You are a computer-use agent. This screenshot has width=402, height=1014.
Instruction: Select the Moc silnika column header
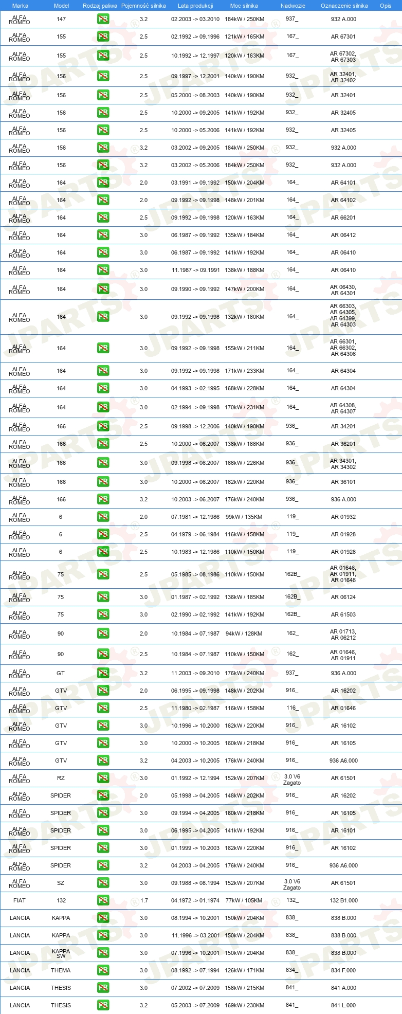(x=244, y=6)
